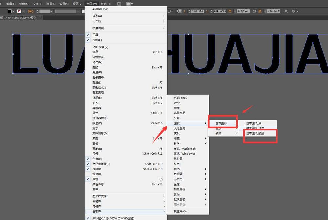Open the 效果(C) menu
Screen dimensions: 328x220
click(x=64, y=4)
